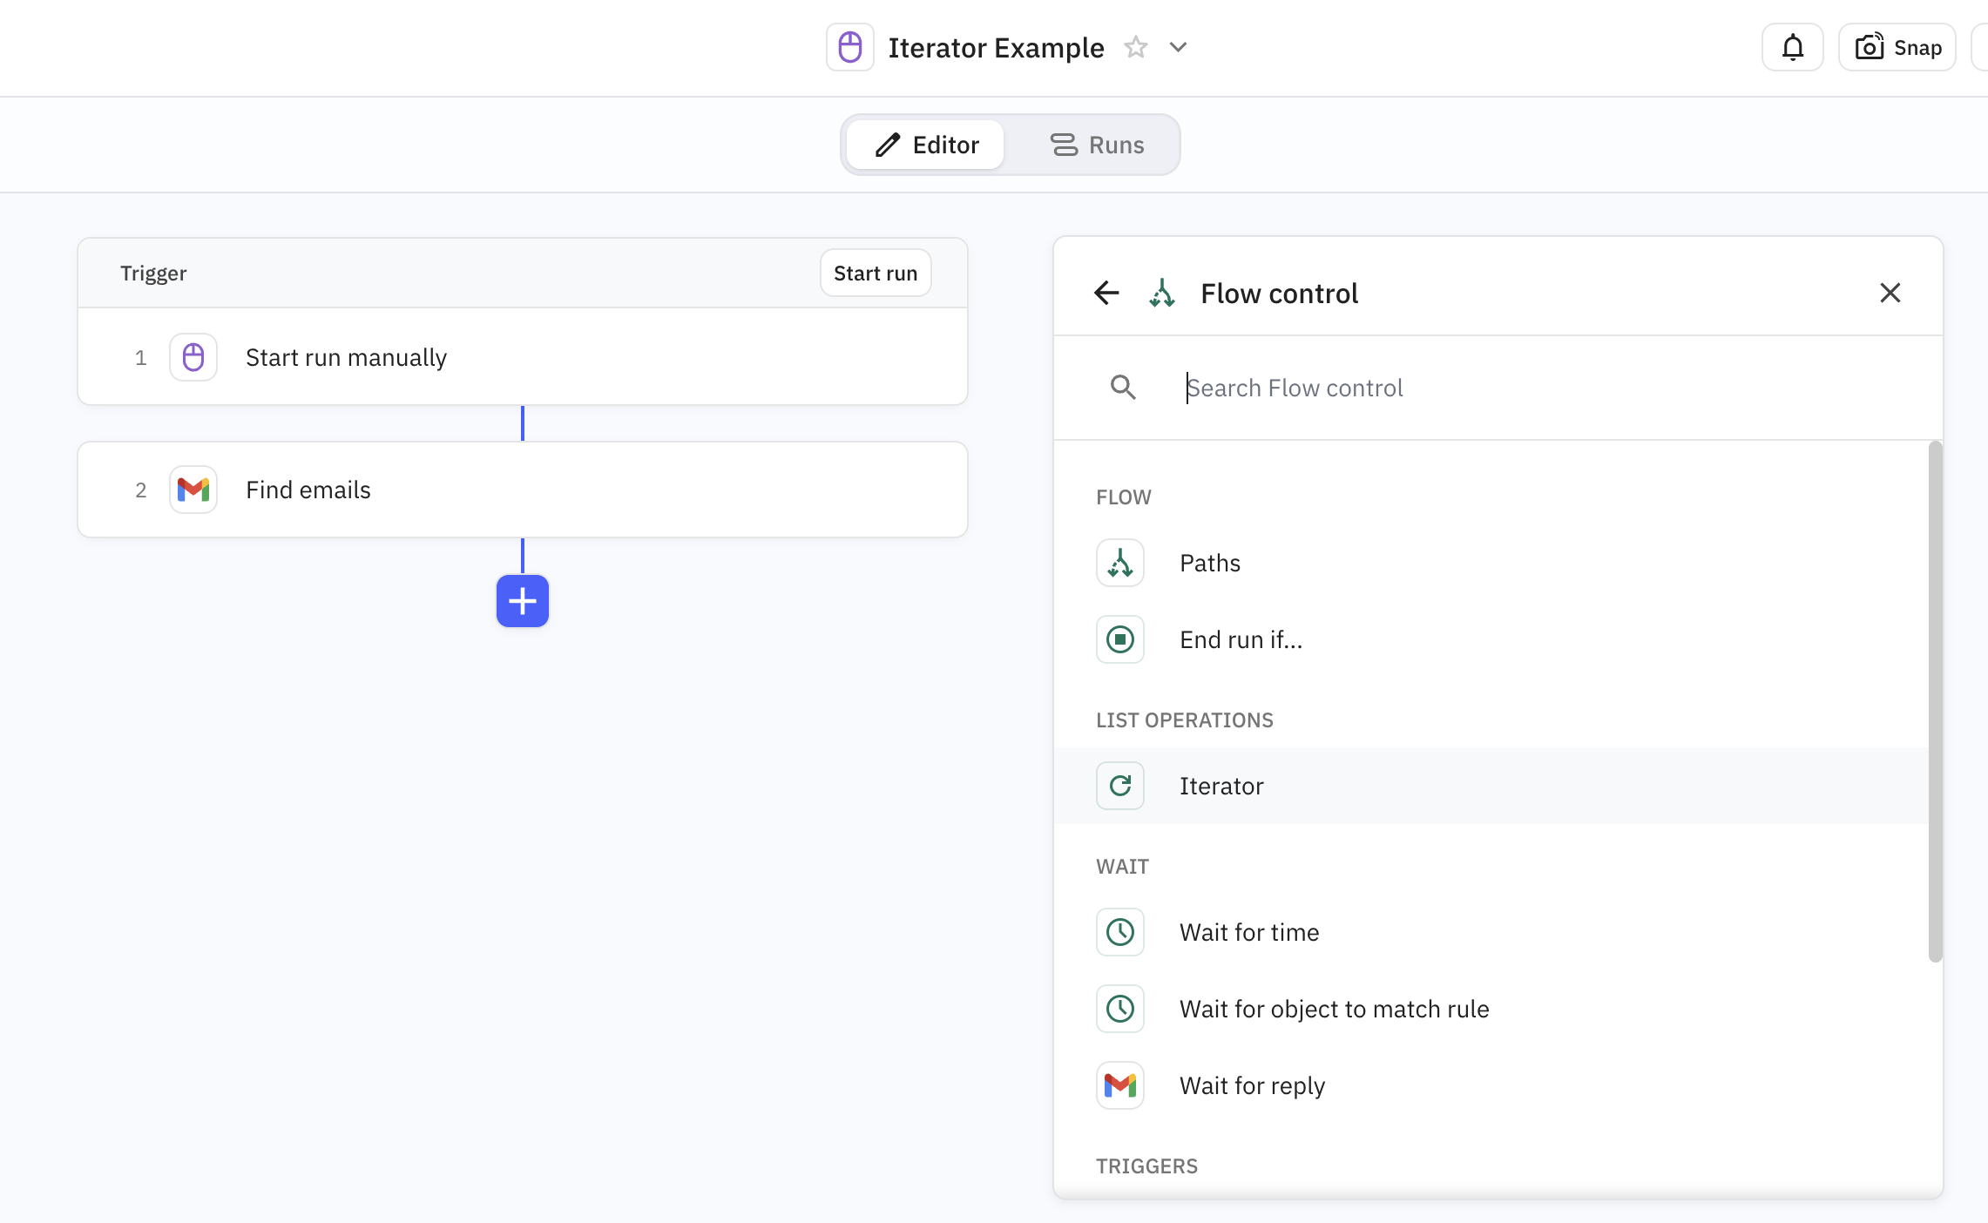1988x1223 pixels.
Task: Choose Wait for object to match rule
Action: [1334, 1009]
